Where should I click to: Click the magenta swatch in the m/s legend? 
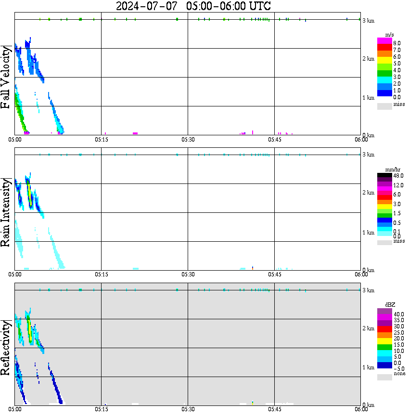click(384, 41)
